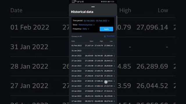Viewport: 186px width, 104px height.
Task: Select the 31 Jan 2022 row date in the phone table
Action: (x=76, y=51)
